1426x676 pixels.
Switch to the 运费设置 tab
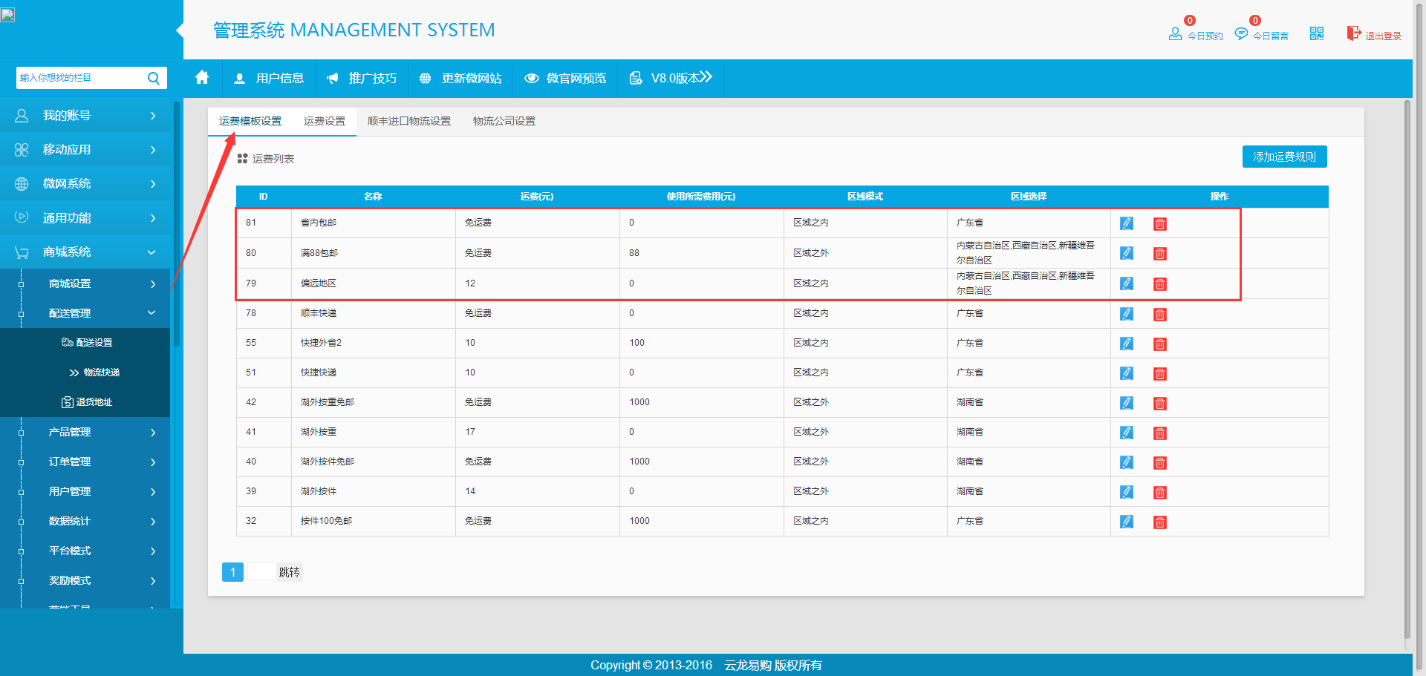pos(324,121)
